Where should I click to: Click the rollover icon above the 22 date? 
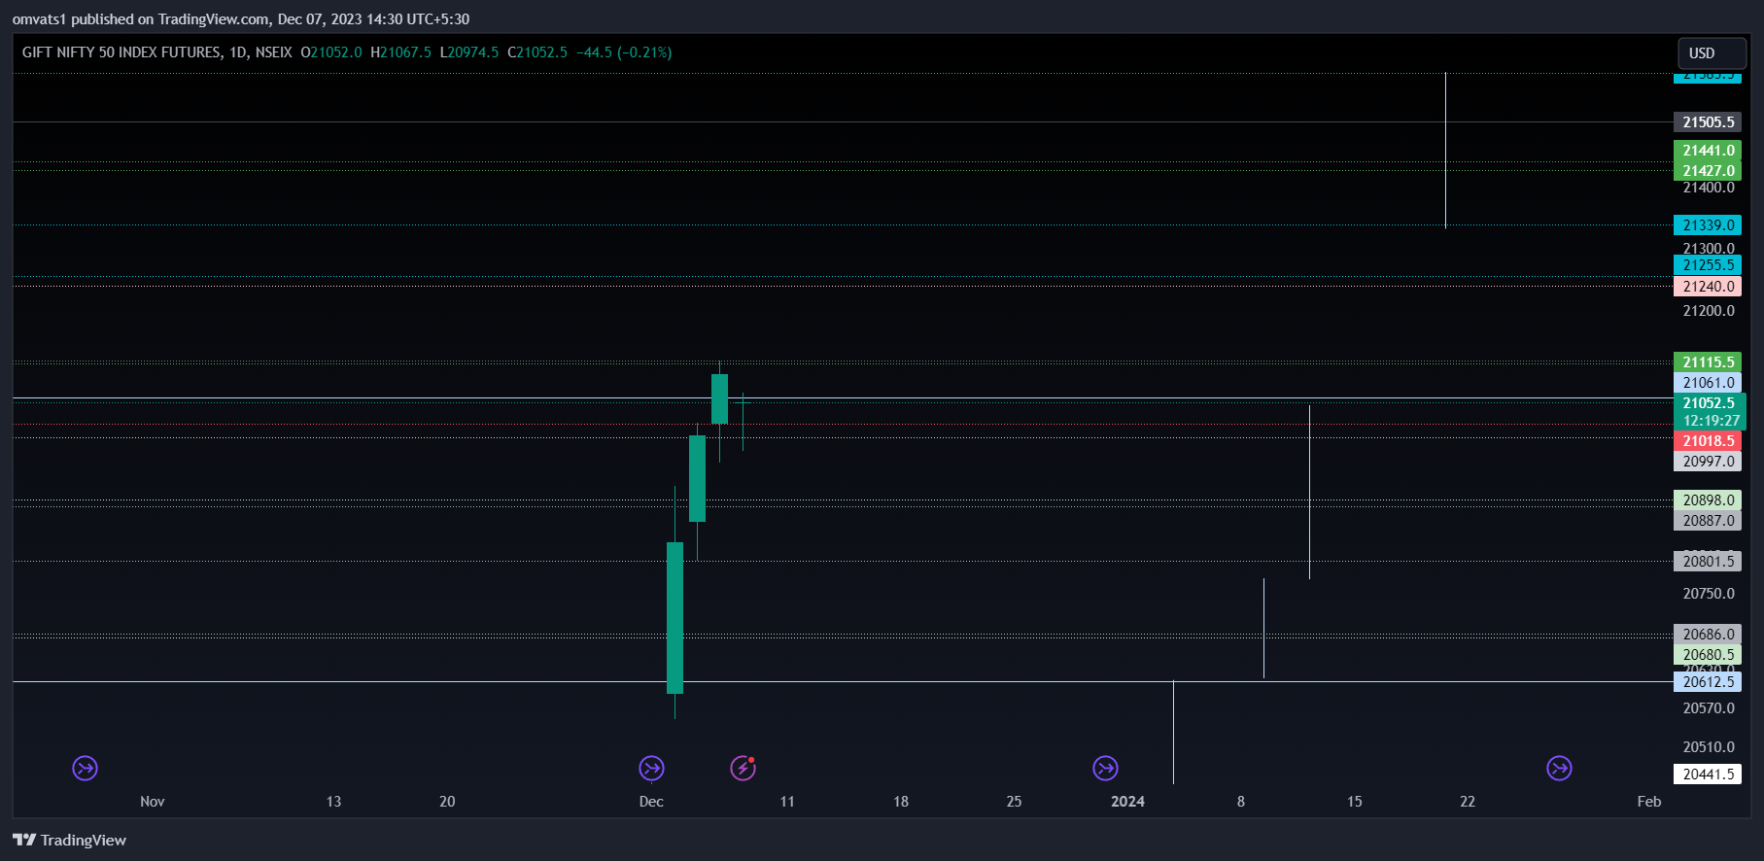tap(1559, 769)
